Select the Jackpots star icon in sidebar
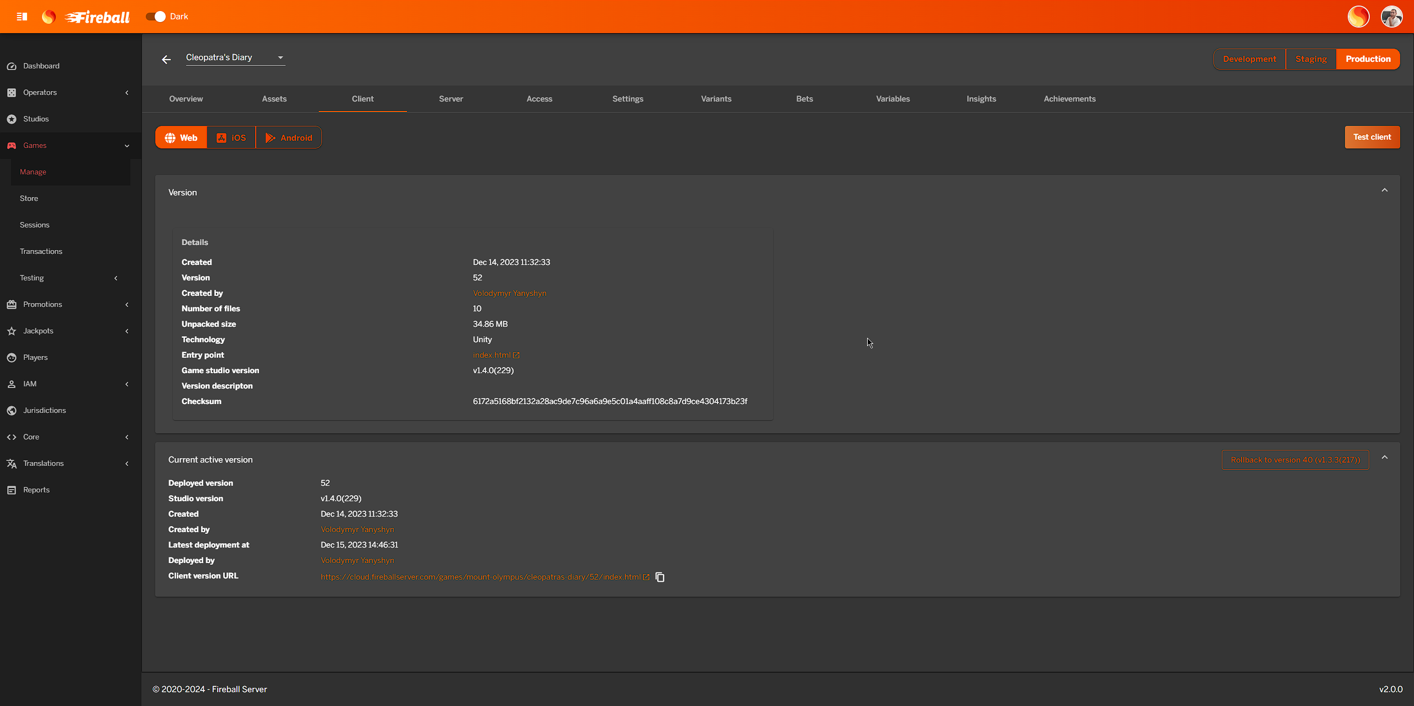This screenshot has height=706, width=1414. 12,331
